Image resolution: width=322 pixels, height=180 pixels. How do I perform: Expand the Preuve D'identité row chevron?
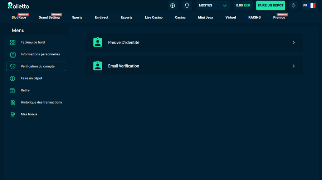tap(294, 42)
